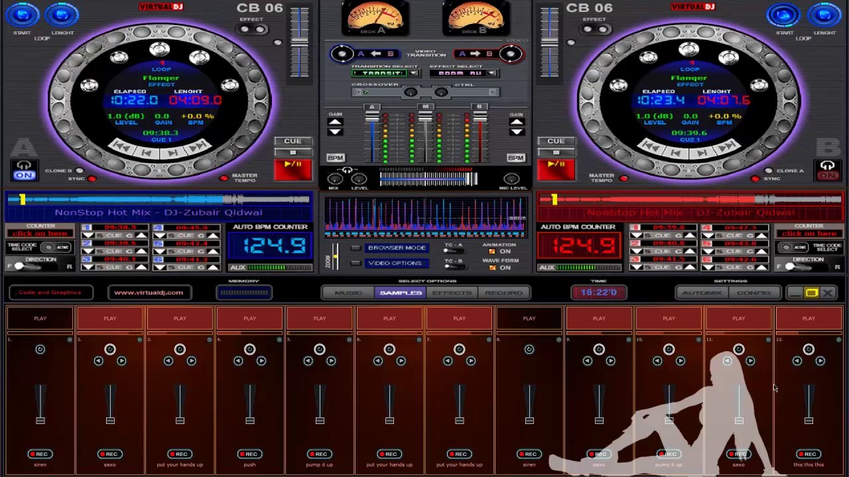The width and height of the screenshot is (849, 477).
Task: Increase deck B gain with up arrow
Action: 516,122
